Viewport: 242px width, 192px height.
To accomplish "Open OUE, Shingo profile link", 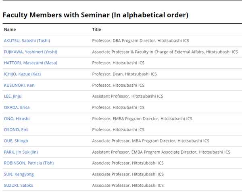I will (x=16, y=141).
